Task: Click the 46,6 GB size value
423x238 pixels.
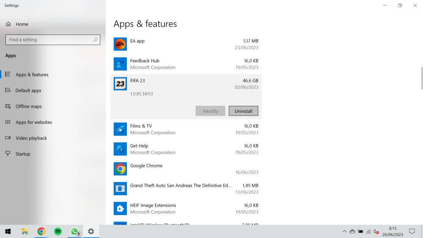Action: tap(250, 81)
